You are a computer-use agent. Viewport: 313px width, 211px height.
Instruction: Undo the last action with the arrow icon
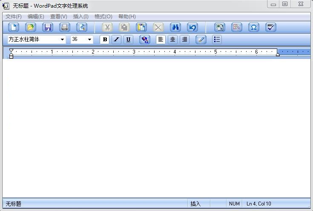click(x=192, y=27)
